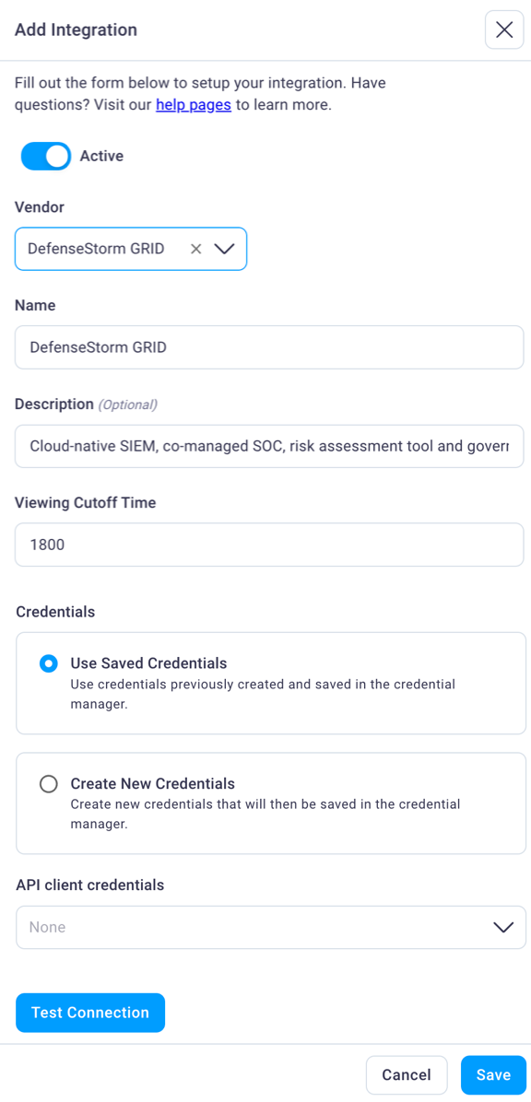Click the 'Create new credentials that will' description text

pos(265,814)
